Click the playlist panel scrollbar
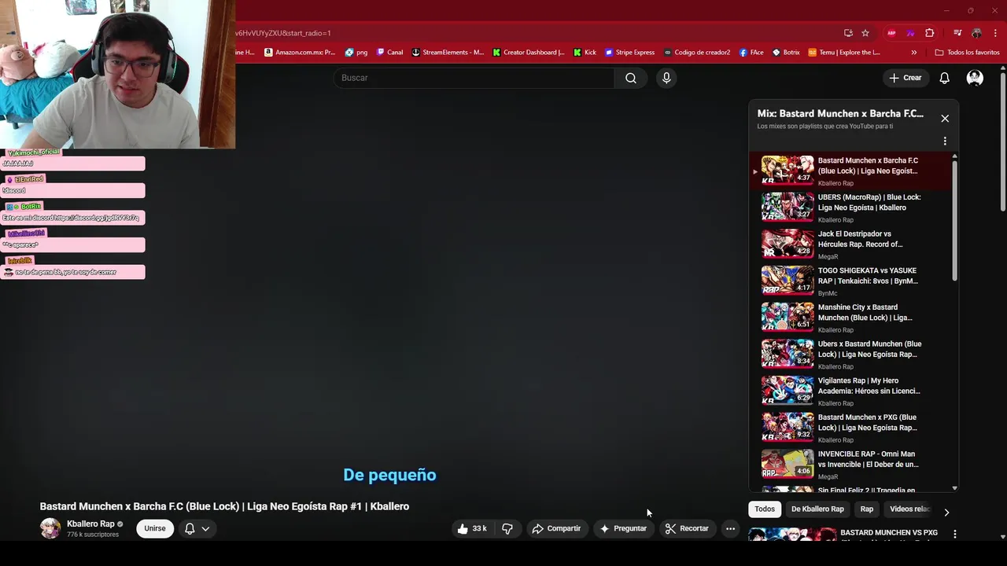The width and height of the screenshot is (1007, 566). [955, 220]
